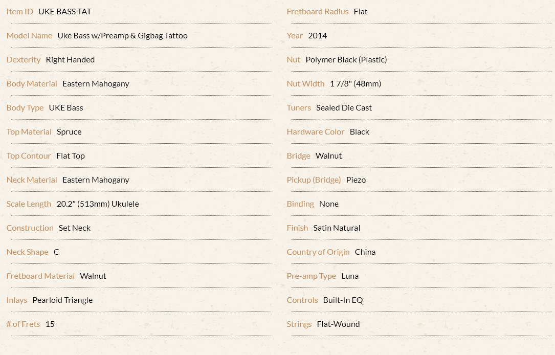
Task: Click the Item ID label
Action: click(20, 12)
